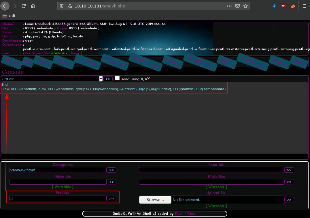Viewport: 310px width, 218px height.
Task: Open the kali bookmarks folder
Action: pyautogui.click(x=9, y=16)
